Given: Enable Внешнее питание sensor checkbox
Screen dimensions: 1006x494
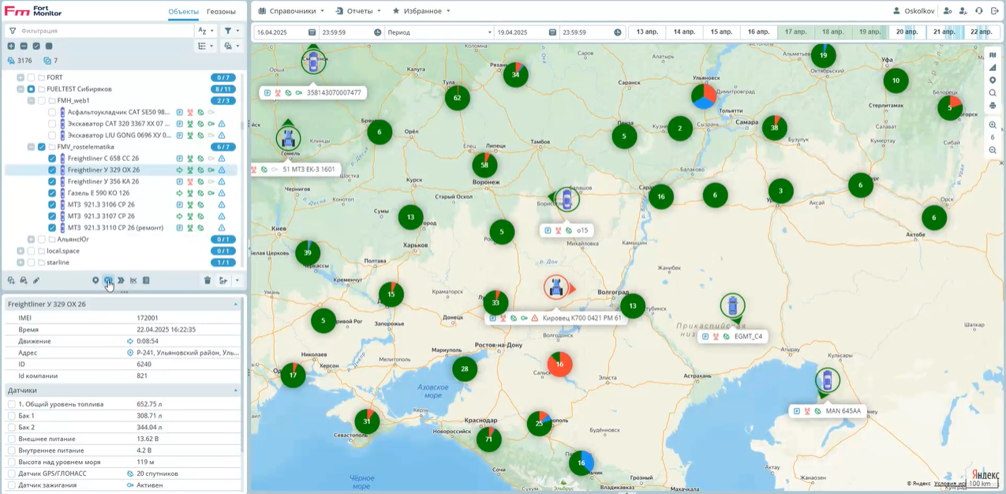Looking at the screenshot, I should pos(12,439).
